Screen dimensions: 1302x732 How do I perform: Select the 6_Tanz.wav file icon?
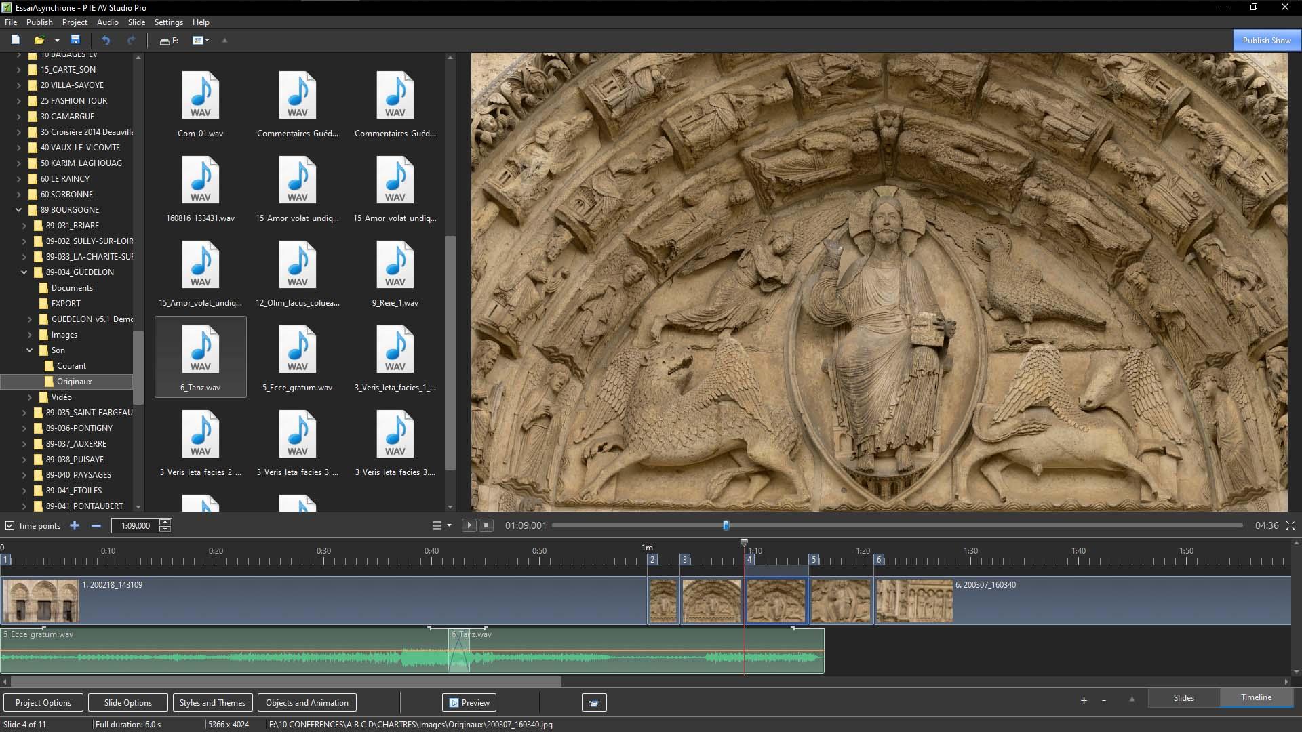tap(201, 350)
